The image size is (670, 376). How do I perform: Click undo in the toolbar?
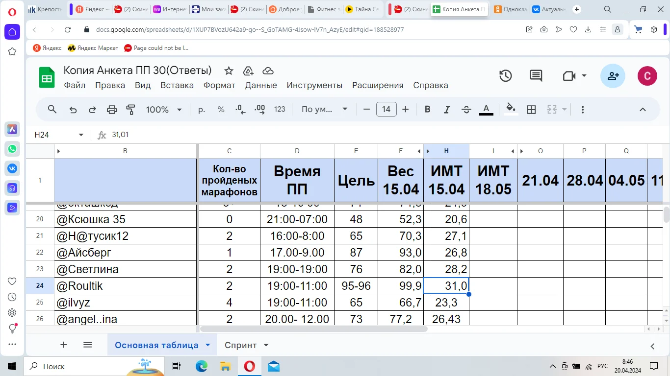pyautogui.click(x=73, y=109)
